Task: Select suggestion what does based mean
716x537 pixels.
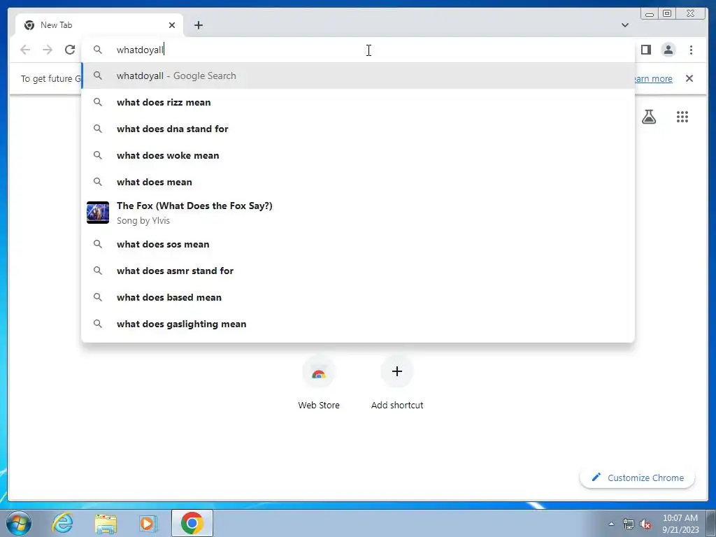Action: click(x=358, y=297)
